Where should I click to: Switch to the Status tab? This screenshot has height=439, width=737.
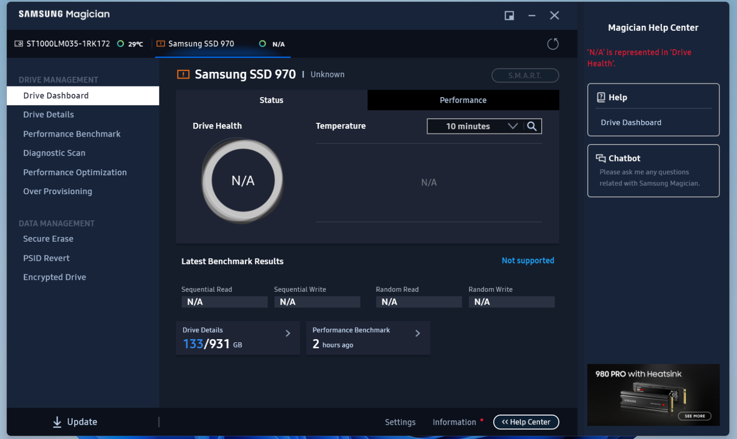click(x=272, y=100)
